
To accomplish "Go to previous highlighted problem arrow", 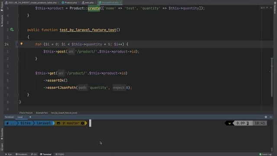I will 267,8.
